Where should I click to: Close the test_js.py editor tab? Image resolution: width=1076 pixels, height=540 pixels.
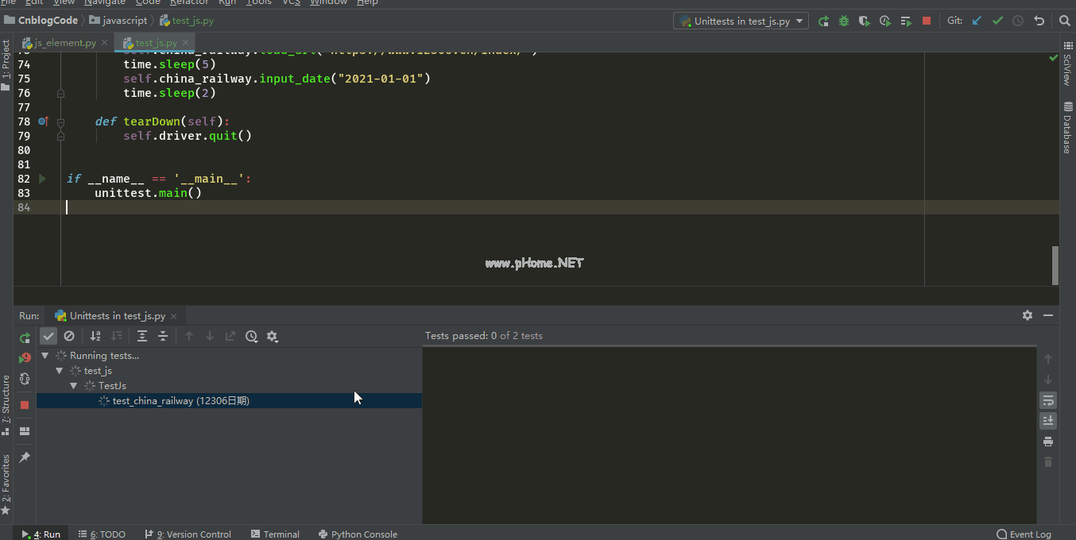tap(186, 43)
